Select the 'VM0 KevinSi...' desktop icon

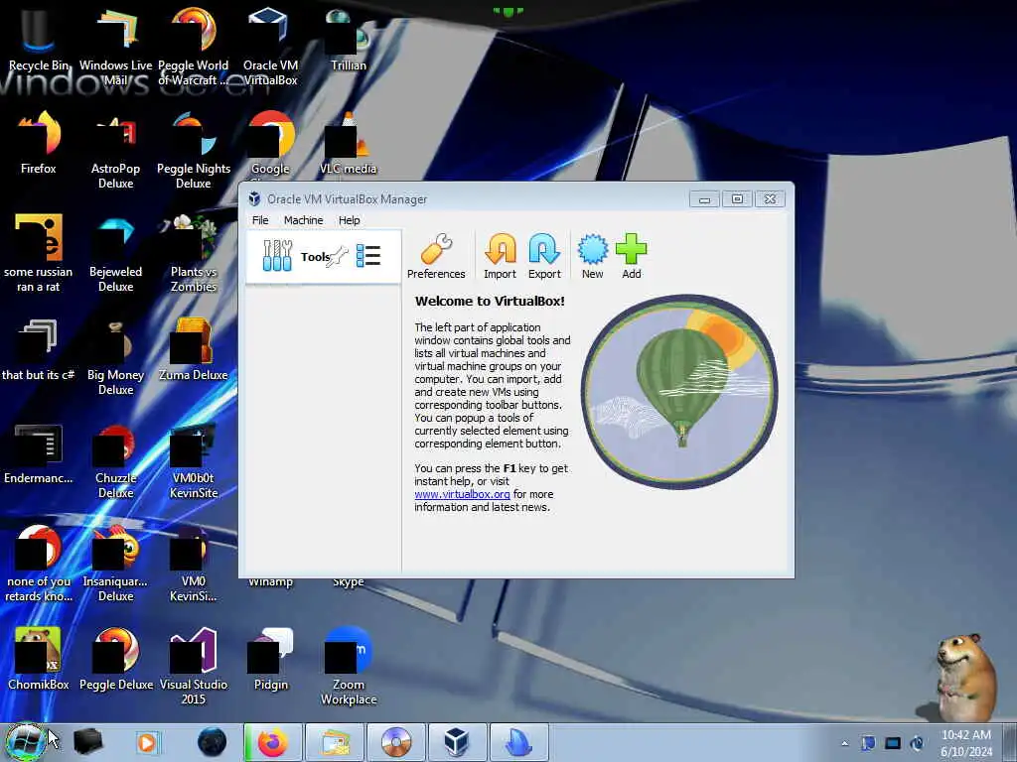(194, 563)
